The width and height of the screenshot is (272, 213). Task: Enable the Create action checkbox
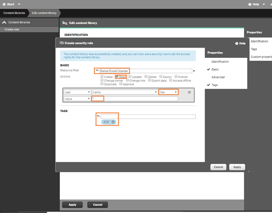coord(103,77)
